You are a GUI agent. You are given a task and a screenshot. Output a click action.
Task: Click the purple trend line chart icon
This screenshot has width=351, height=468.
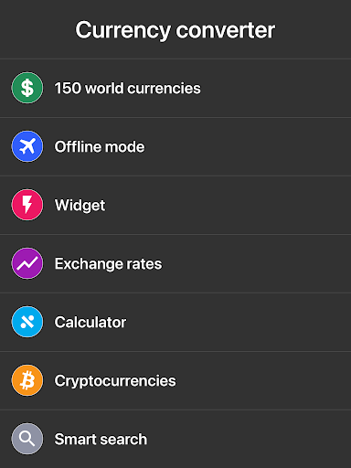pyautogui.click(x=27, y=263)
